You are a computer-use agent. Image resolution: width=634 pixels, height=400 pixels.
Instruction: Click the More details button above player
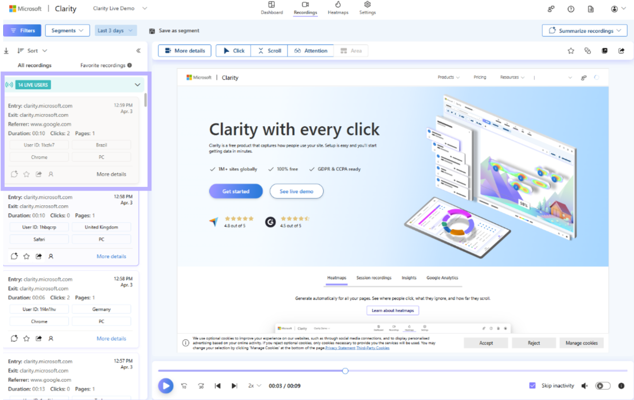[185, 51]
